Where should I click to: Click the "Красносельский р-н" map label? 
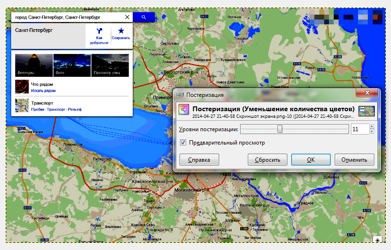152,181
